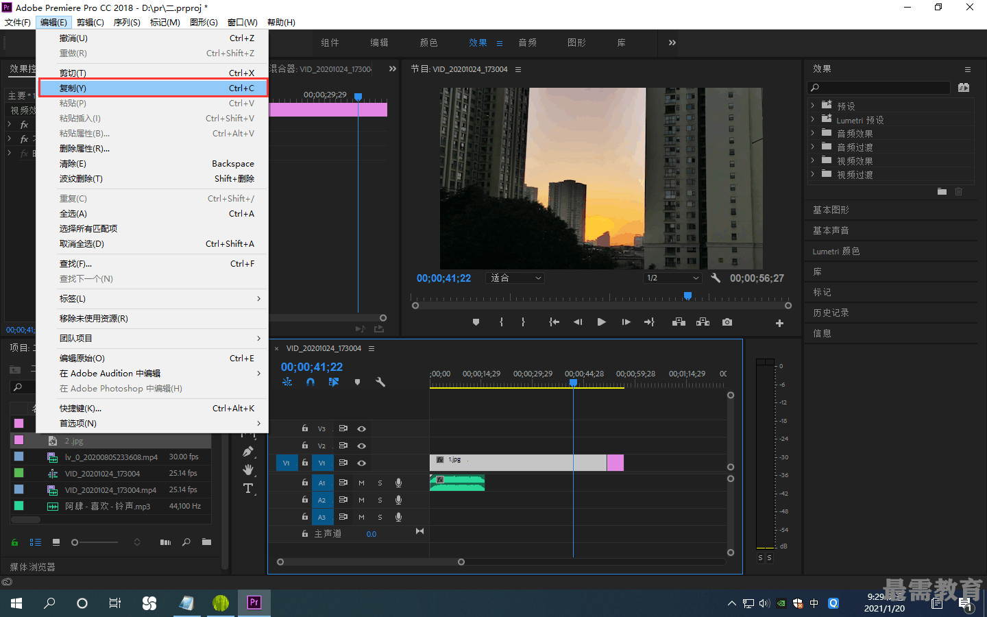Screen dimensions: 987x617
Task: Toggle V1 track output eye
Action: [361, 463]
